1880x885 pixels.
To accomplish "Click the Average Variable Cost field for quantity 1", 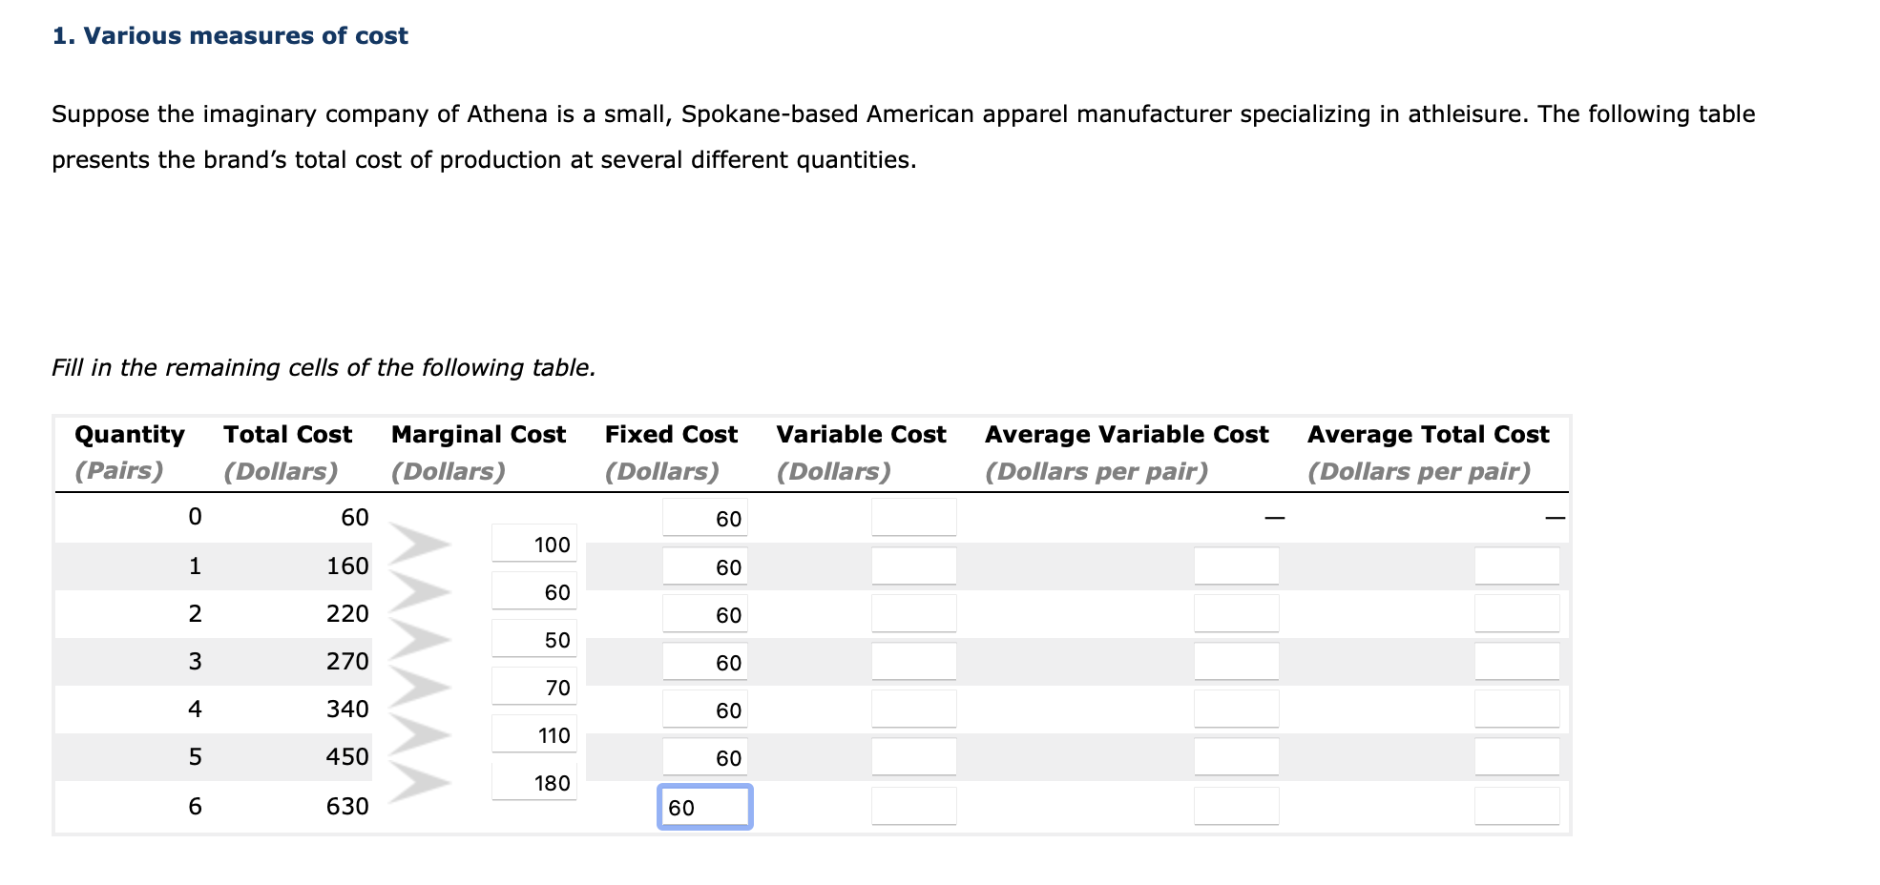I will [1235, 566].
